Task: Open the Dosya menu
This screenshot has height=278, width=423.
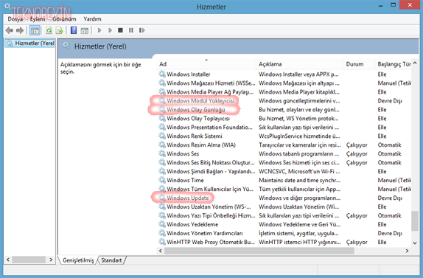Action: point(15,19)
